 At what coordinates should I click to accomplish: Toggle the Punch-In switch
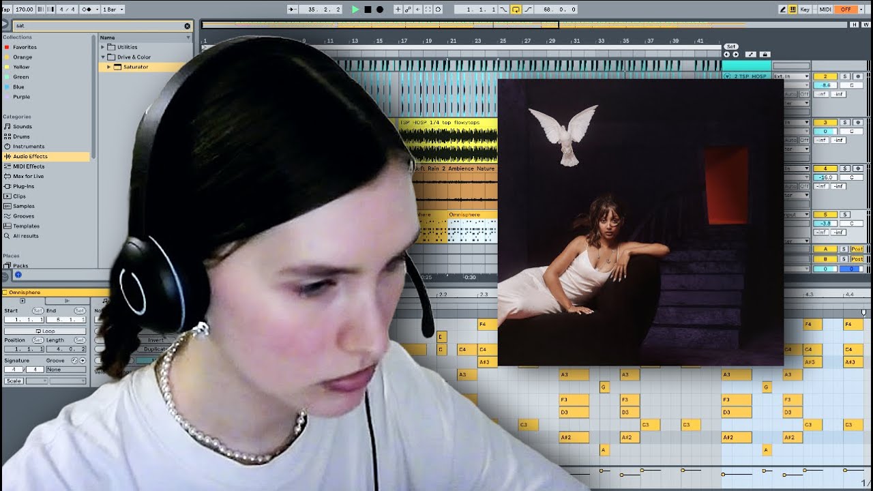pos(504,10)
